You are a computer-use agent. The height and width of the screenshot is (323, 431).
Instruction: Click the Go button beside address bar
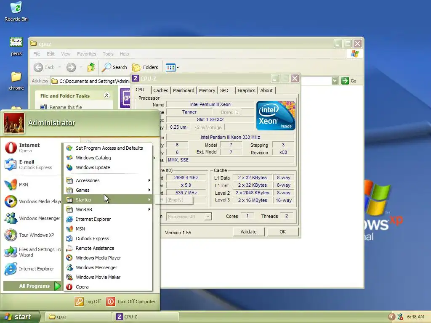[x=349, y=81]
